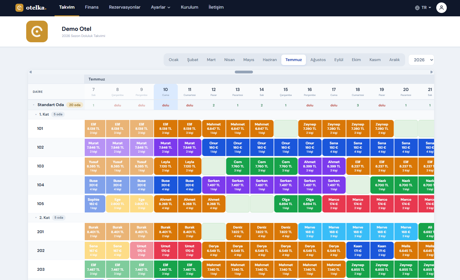Expand the Ayarlar menu
This screenshot has height=280, width=460.
[161, 7]
